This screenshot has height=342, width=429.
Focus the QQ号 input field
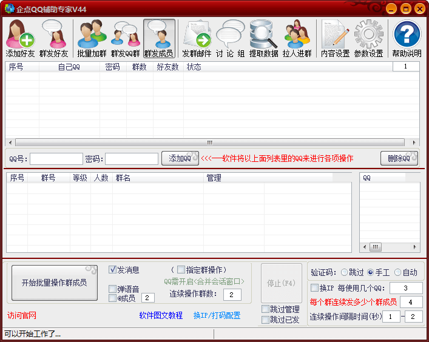tap(56, 159)
